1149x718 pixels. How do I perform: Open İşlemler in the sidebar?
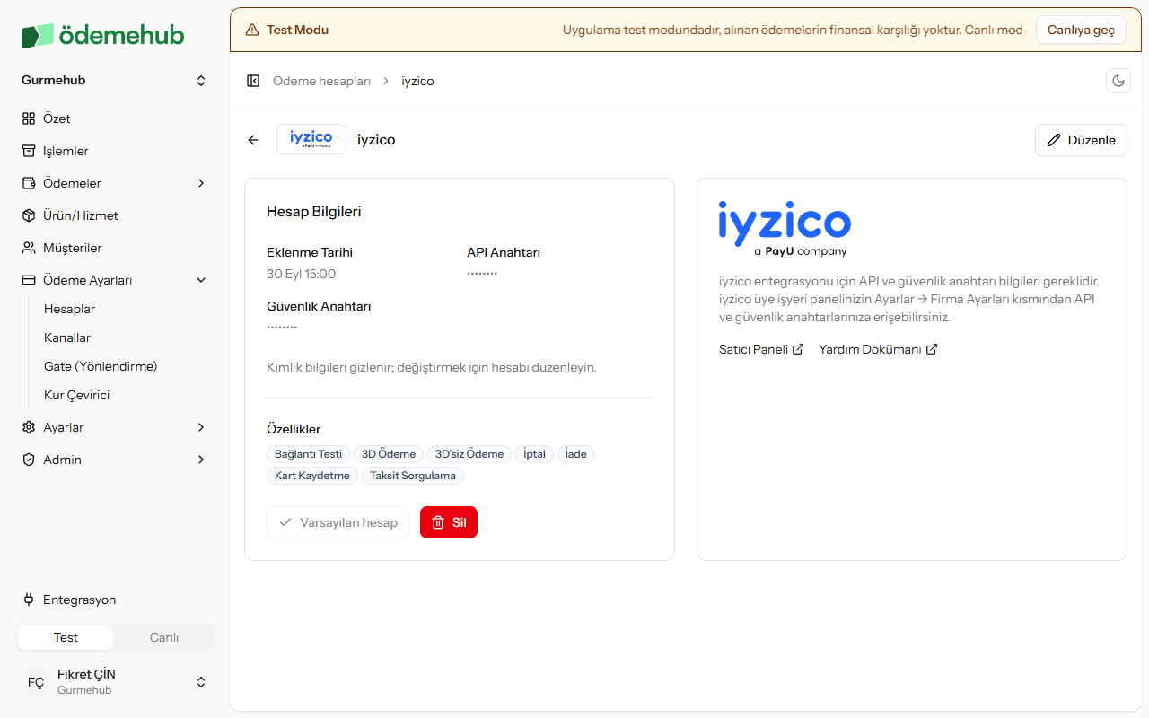coord(115,151)
